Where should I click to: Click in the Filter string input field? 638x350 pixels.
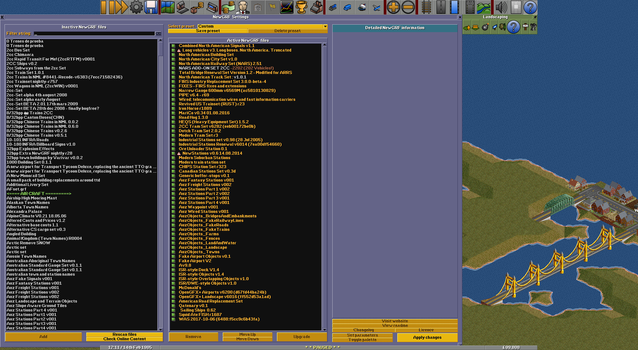pos(94,34)
